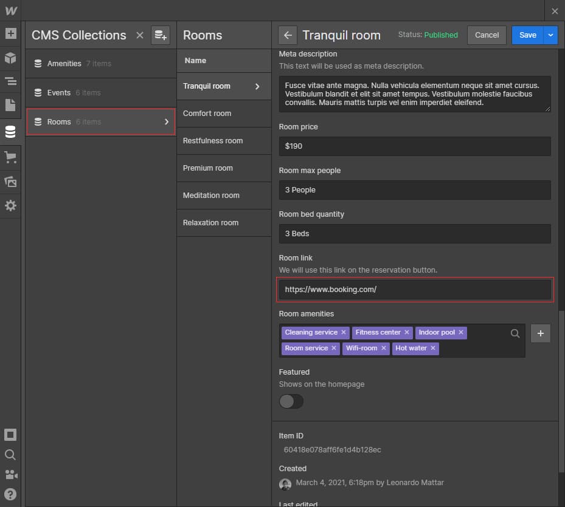This screenshot has height=507, width=565.
Task: Select the Amenities collection
Action: coord(64,64)
